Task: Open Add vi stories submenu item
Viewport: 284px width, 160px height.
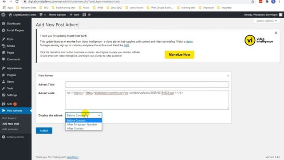Action: pyautogui.click(x=10, y=129)
